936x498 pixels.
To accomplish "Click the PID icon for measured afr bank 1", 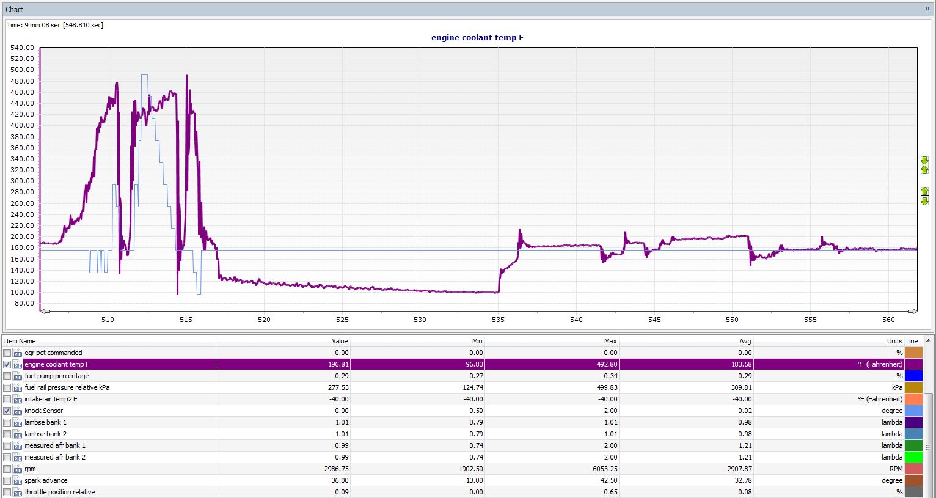I will pos(18,445).
